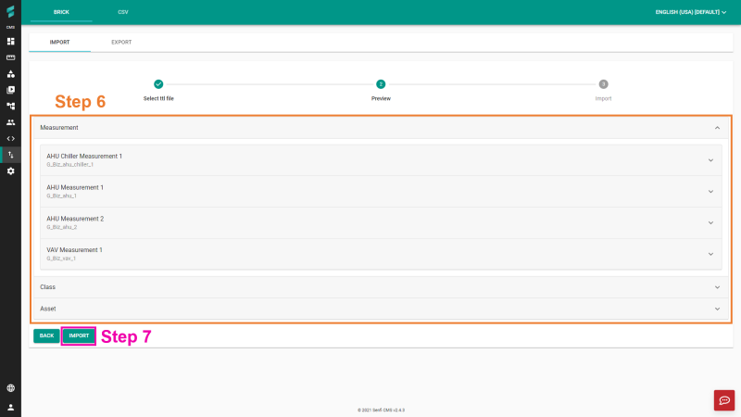Open the media library icon in sidebar
Viewport: 741px width, 417px height.
pyautogui.click(x=10, y=90)
